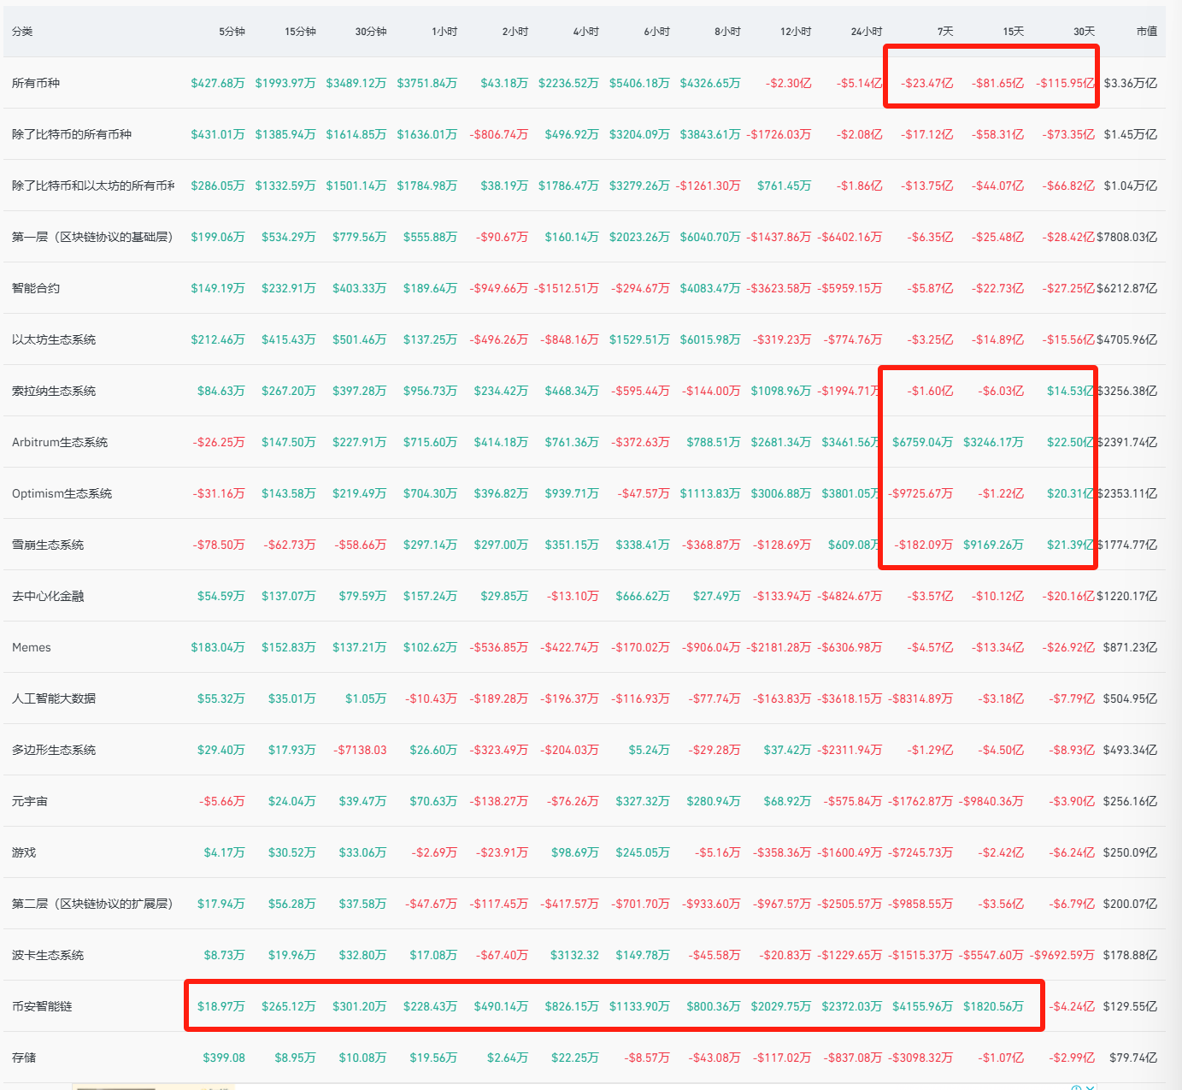Sort by the 30分钟 column header
The width and height of the screenshot is (1182, 1090).
tap(371, 32)
